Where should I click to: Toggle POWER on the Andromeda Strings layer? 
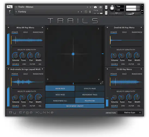click(15, 74)
